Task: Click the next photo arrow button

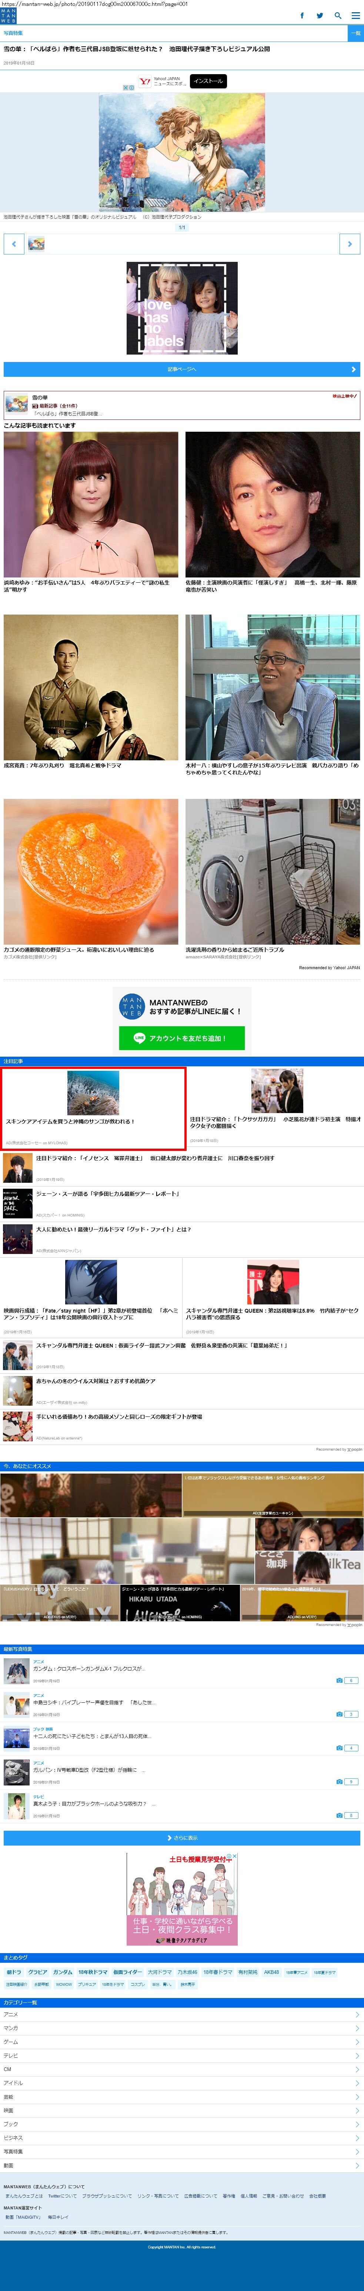Action: (350, 244)
